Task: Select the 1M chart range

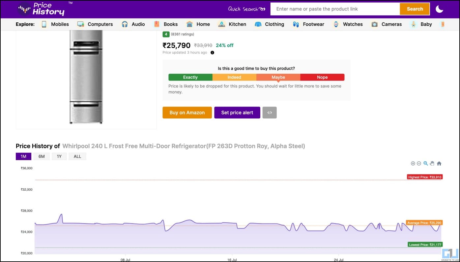Action: (x=23, y=156)
